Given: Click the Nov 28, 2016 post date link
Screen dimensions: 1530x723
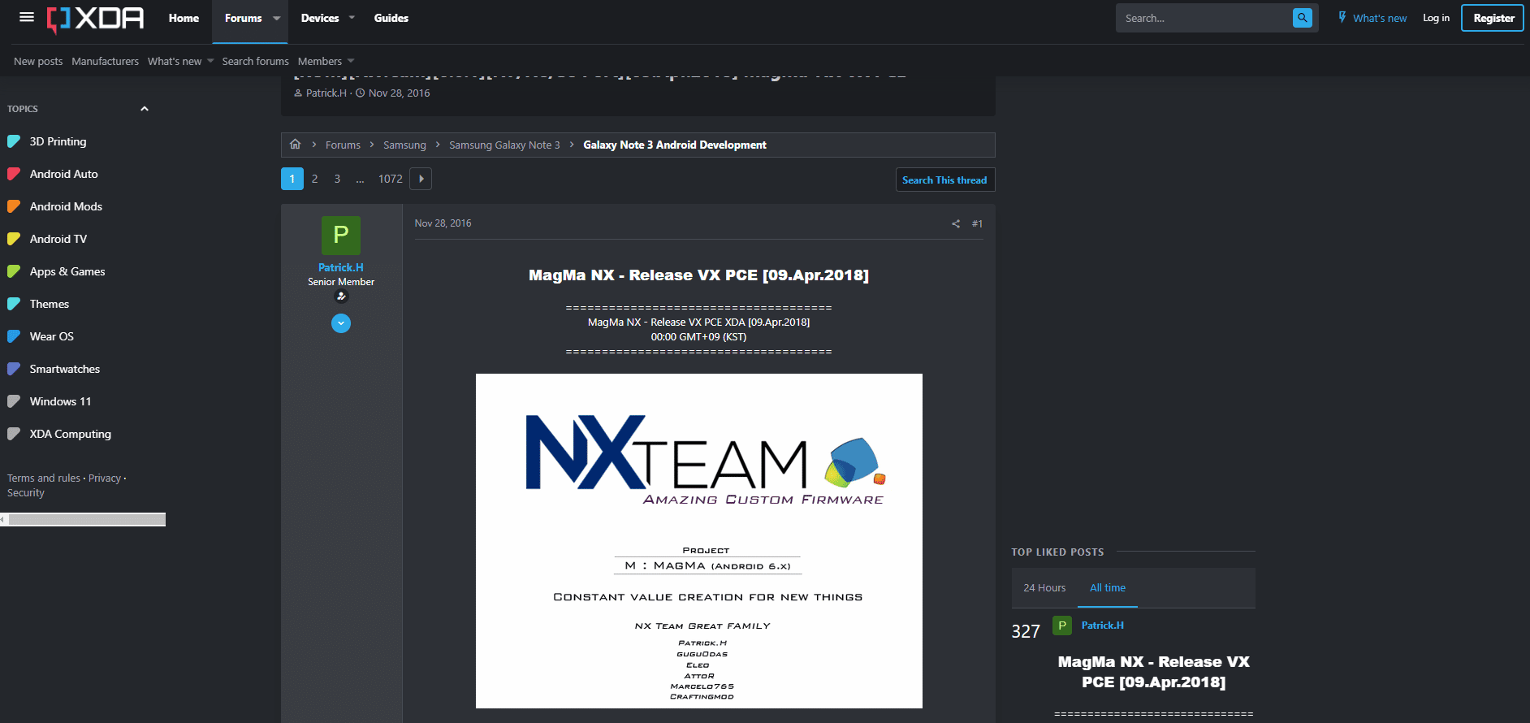Looking at the screenshot, I should click(443, 223).
